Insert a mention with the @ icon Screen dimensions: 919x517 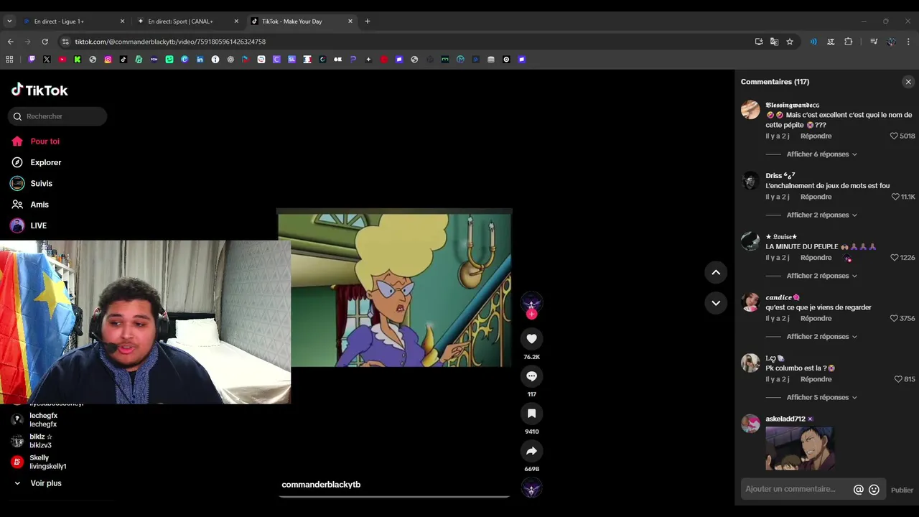tap(858, 490)
